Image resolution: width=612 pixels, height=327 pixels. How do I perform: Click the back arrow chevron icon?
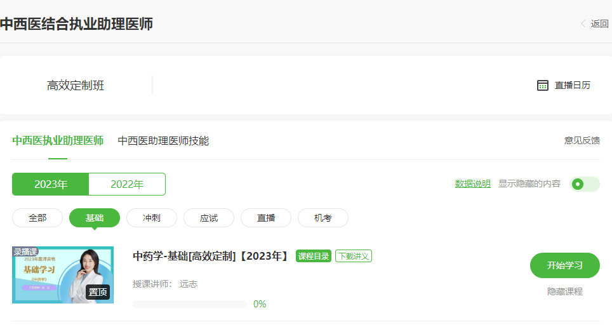tap(583, 24)
